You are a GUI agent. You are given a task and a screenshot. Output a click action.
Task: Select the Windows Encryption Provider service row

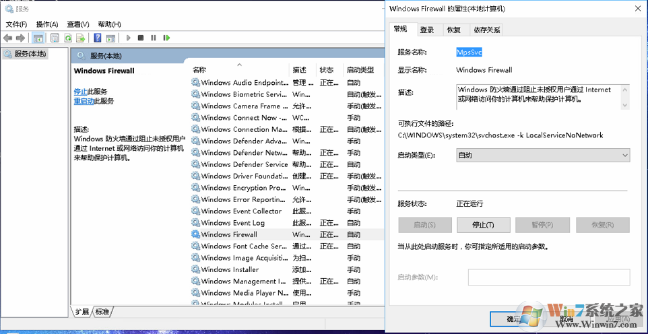(287, 188)
